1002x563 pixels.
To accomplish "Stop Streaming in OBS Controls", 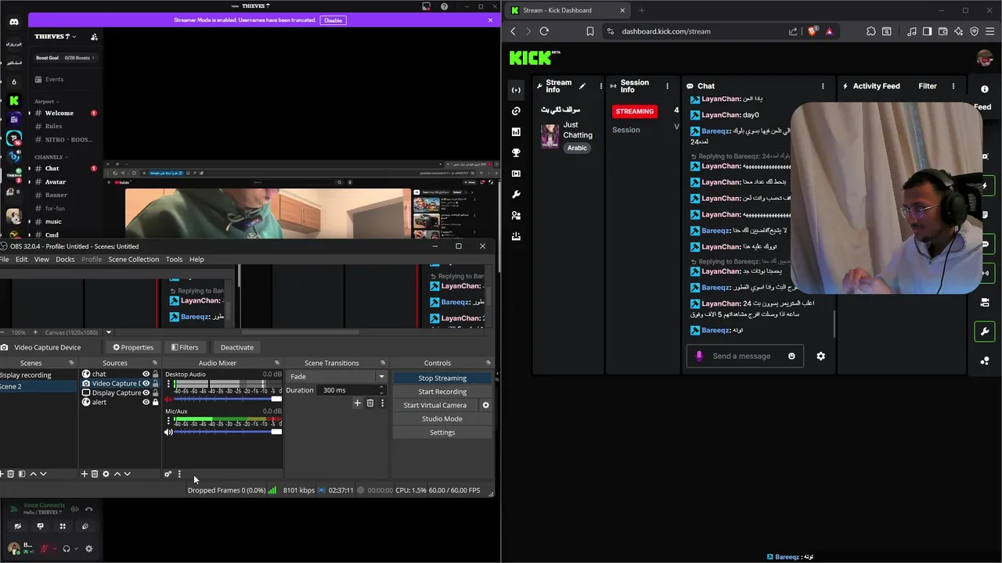I will pyautogui.click(x=442, y=378).
